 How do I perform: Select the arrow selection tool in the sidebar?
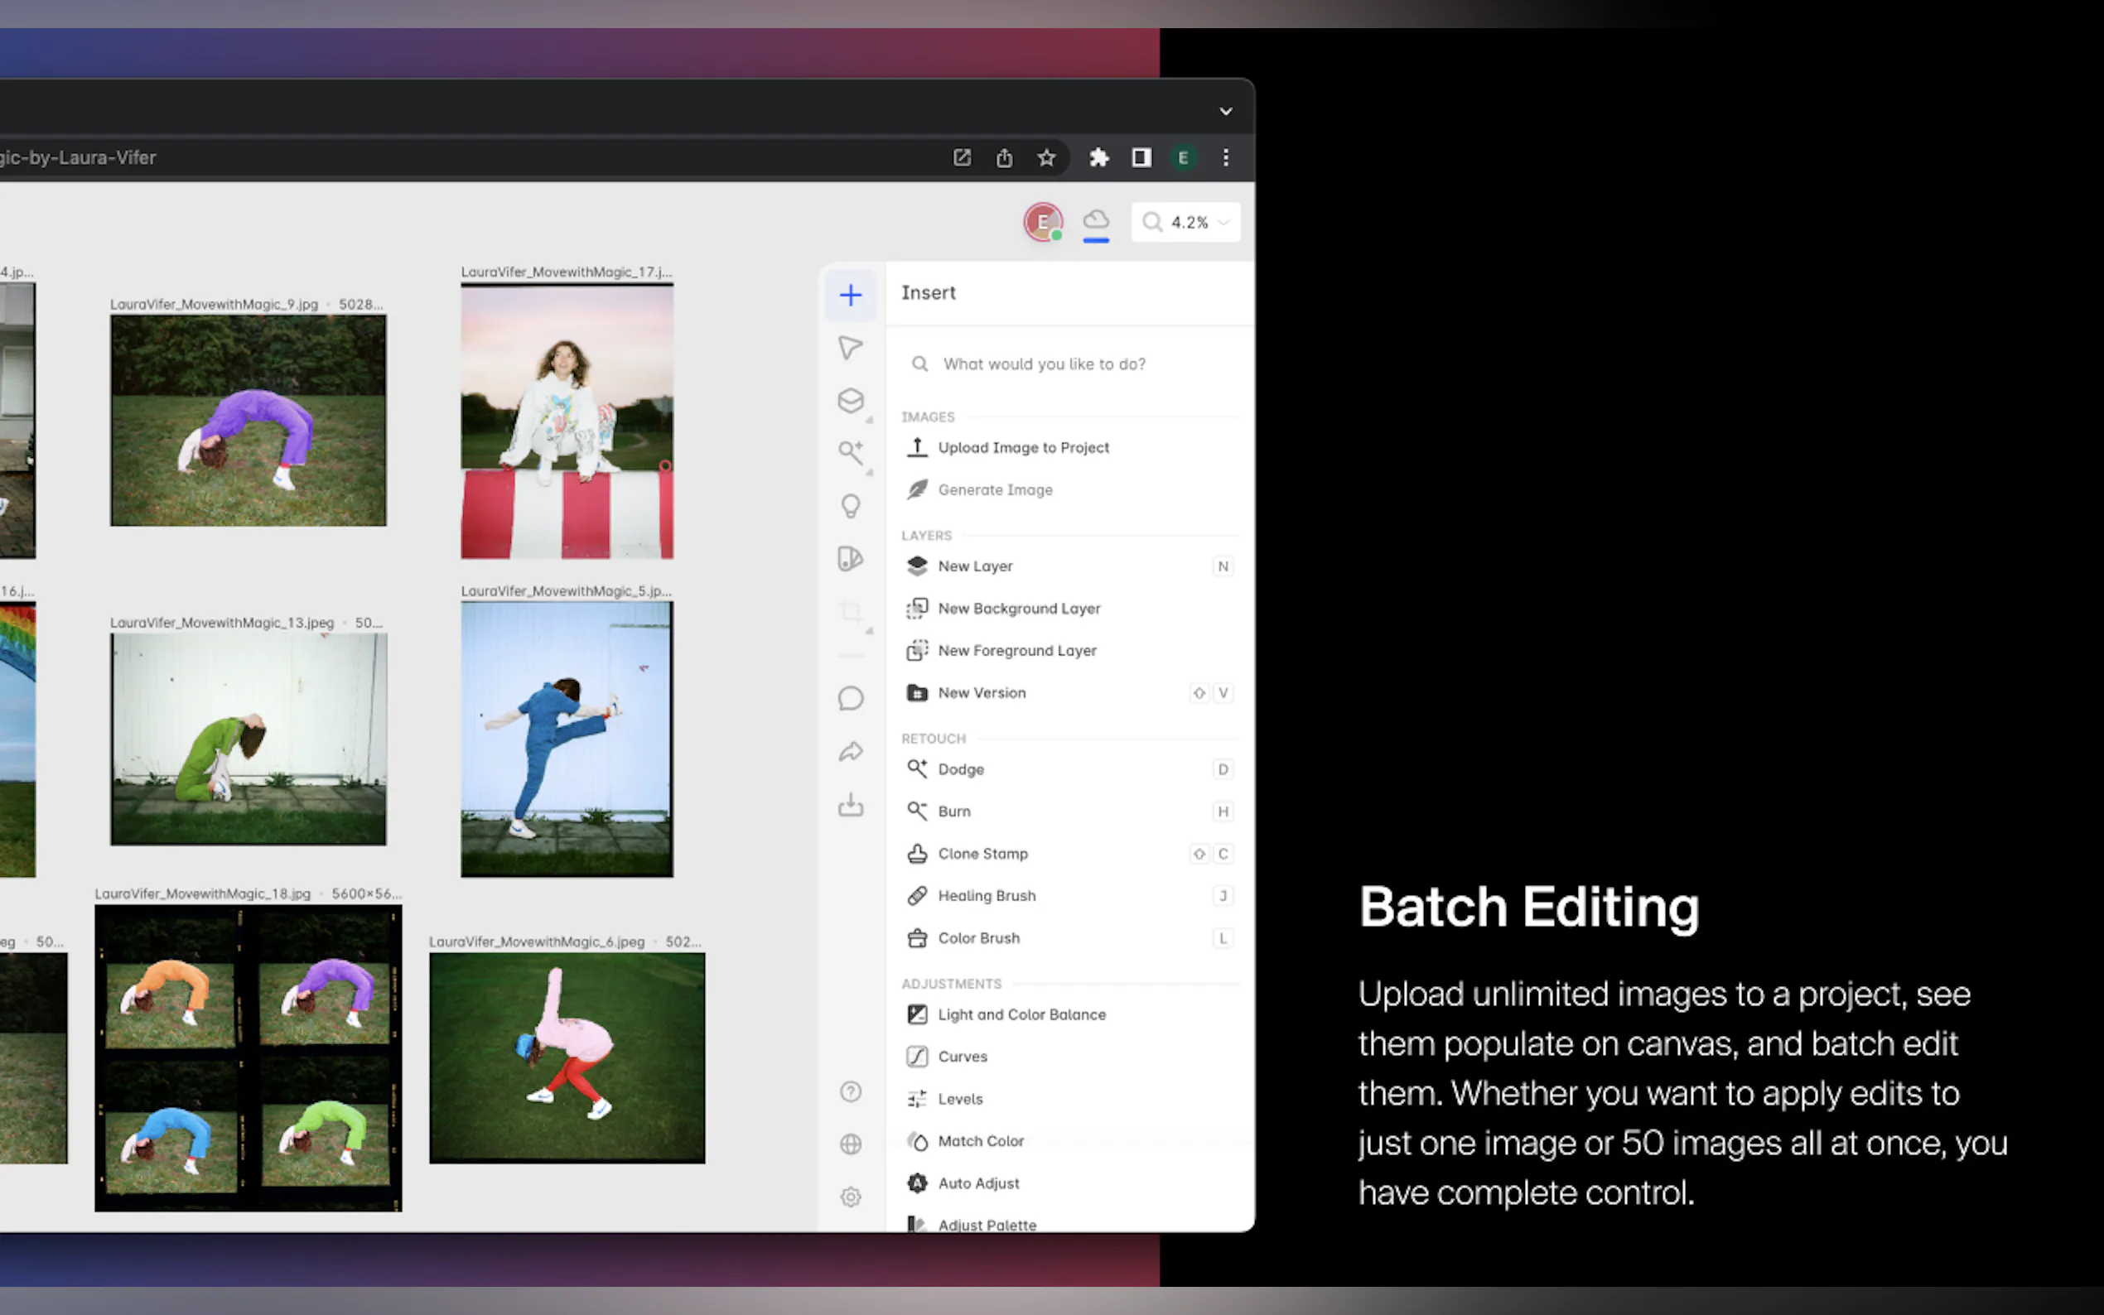coord(850,347)
